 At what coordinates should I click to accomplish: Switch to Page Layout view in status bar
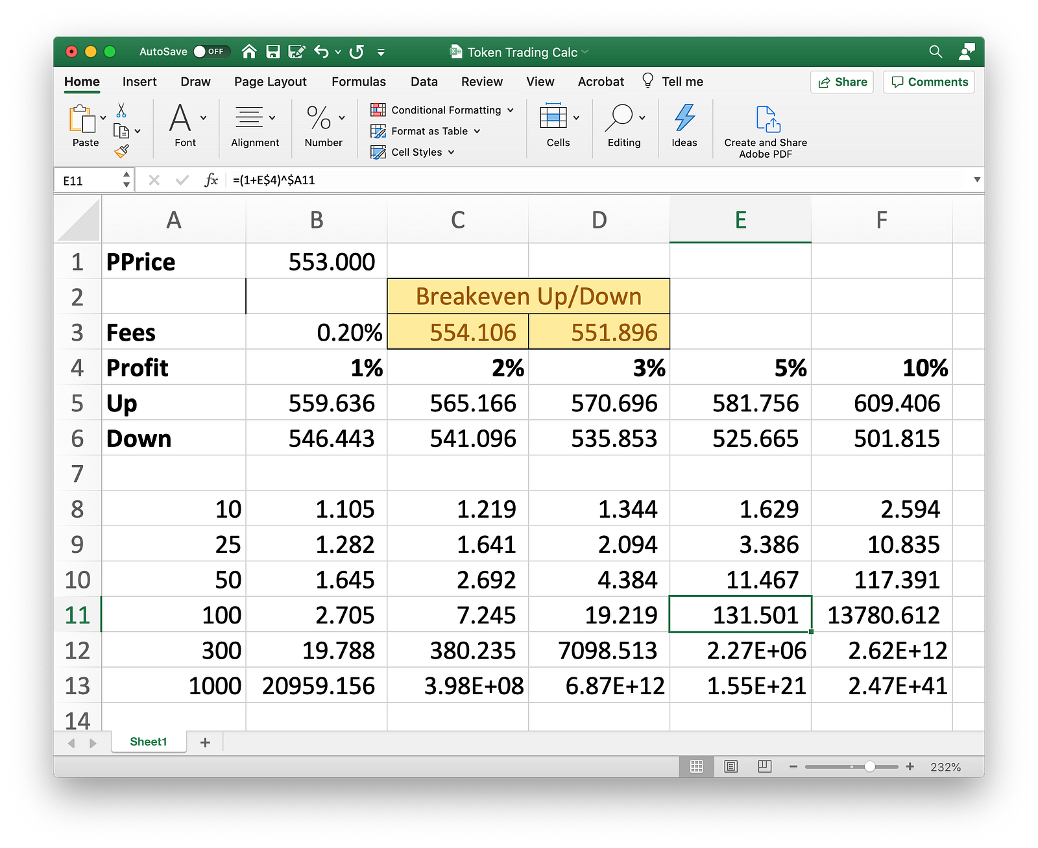[731, 767]
